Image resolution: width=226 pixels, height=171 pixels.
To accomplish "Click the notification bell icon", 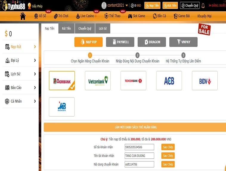I will (203, 6).
